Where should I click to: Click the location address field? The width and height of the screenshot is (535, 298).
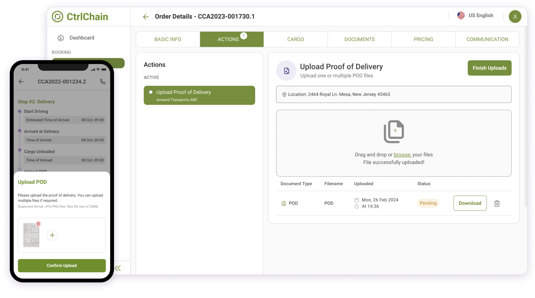[x=393, y=94]
